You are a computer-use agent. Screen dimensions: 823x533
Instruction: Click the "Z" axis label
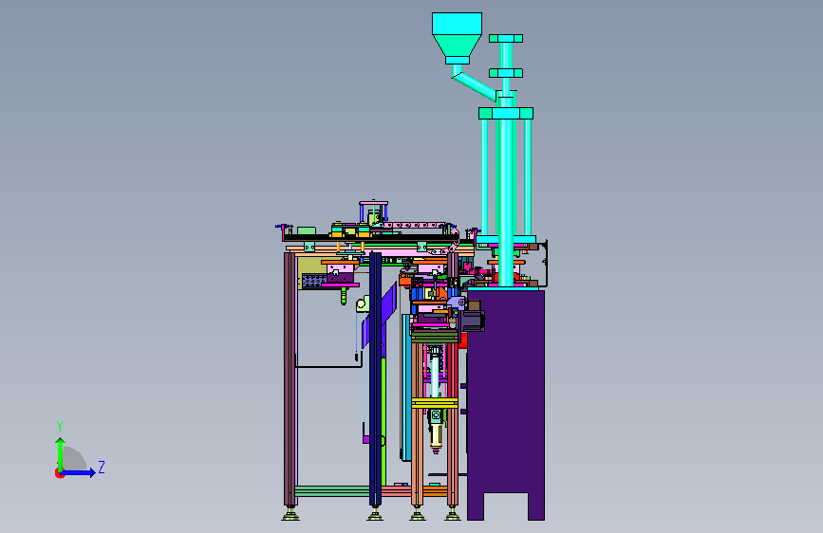click(102, 467)
